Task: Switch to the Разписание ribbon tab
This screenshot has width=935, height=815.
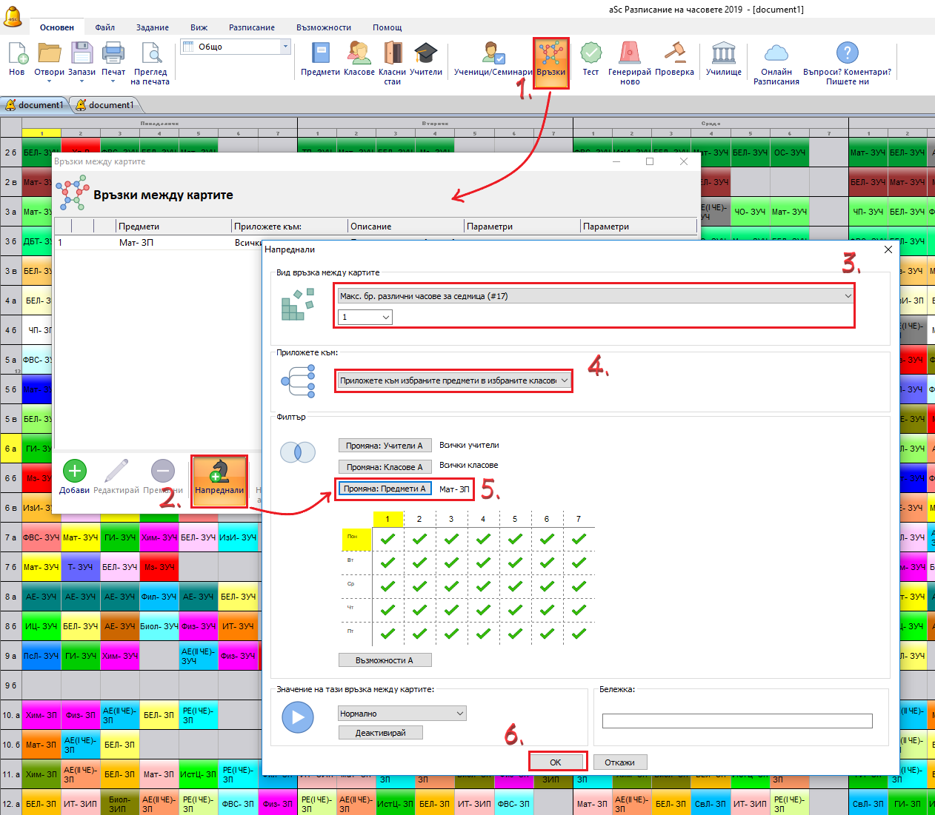Action: (251, 27)
